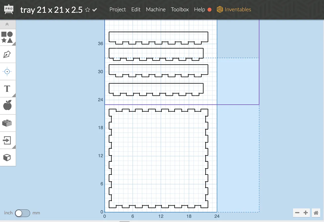This screenshot has height=222, width=324.
Task: Star the project as favorite
Action: pos(88,10)
